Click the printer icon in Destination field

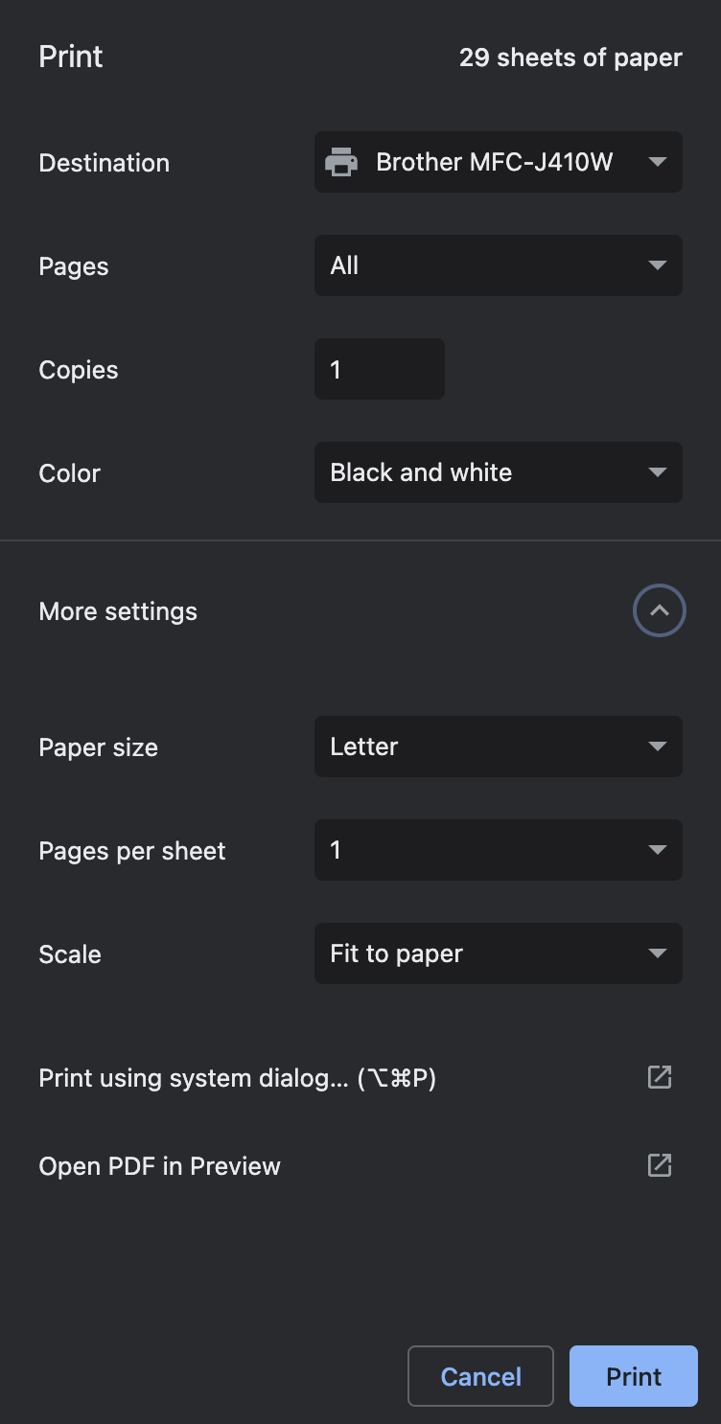coord(341,162)
